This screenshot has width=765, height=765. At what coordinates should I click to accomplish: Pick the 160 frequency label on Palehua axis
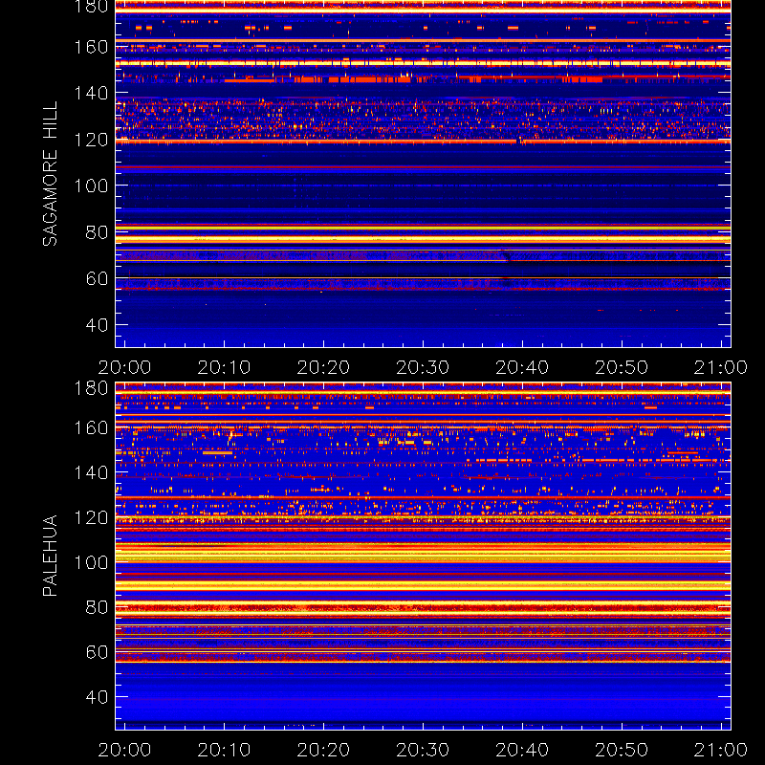[x=91, y=427]
